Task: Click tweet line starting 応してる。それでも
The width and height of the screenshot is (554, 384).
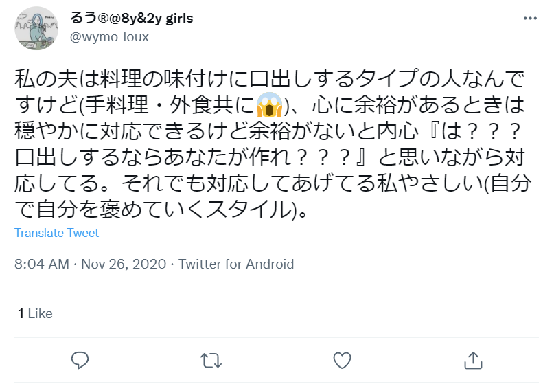Action: (273, 183)
